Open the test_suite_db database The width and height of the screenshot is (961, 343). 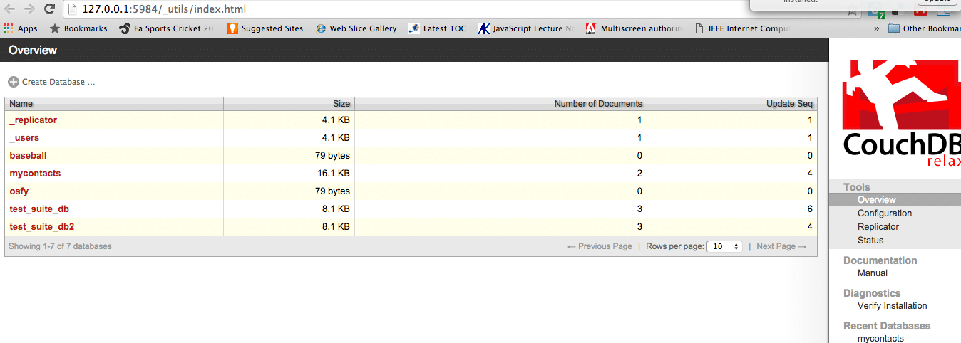tap(39, 209)
